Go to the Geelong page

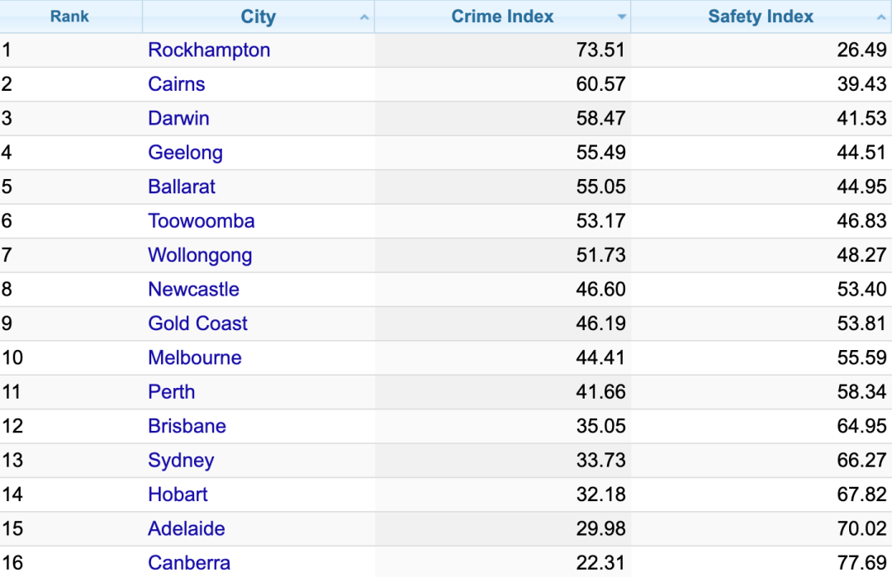click(185, 153)
